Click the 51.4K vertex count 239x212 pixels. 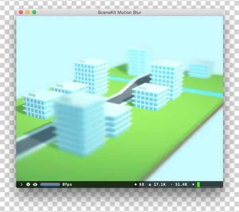[x=181, y=185]
